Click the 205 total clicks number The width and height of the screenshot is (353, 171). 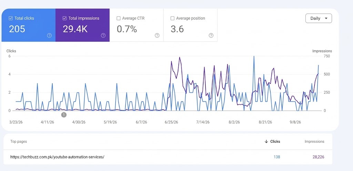coord(17,29)
